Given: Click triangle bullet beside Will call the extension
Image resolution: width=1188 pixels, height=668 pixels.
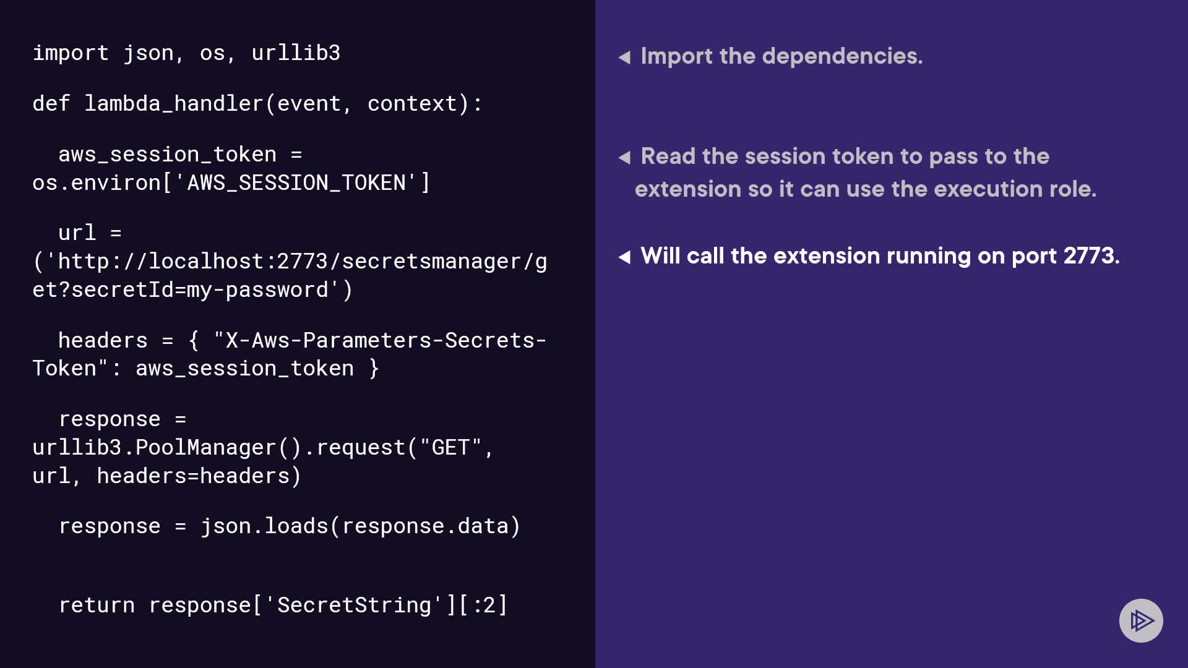Looking at the screenshot, I should (x=624, y=257).
